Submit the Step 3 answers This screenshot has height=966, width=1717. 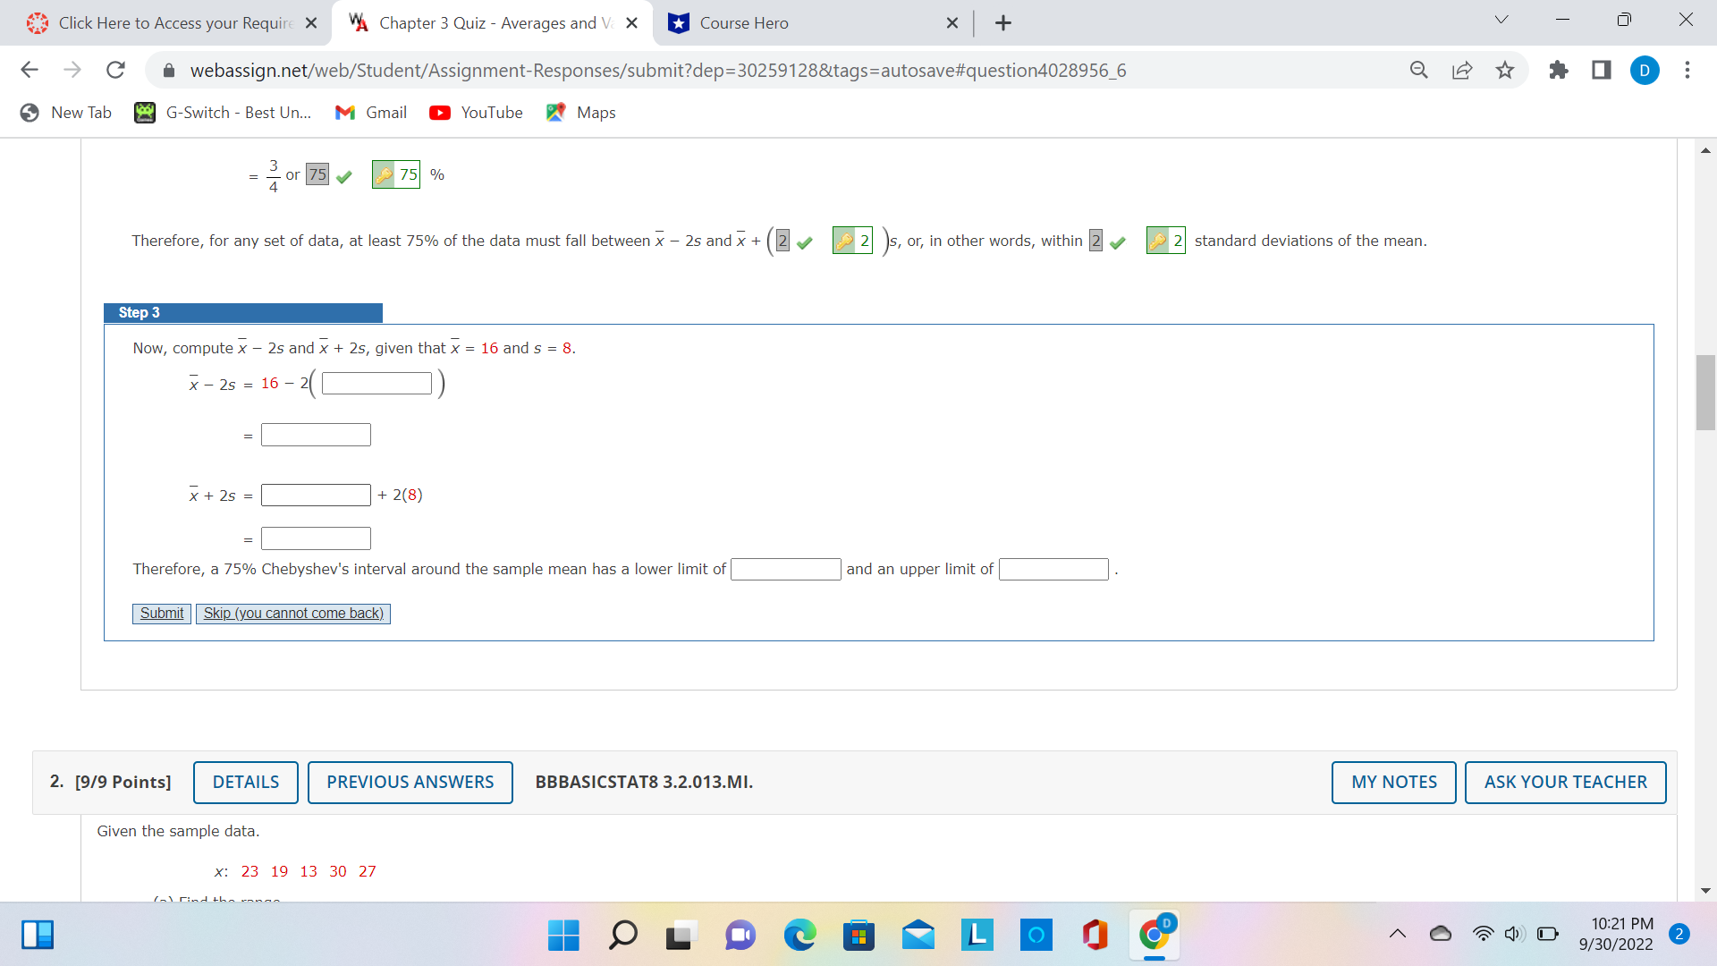pyautogui.click(x=161, y=613)
